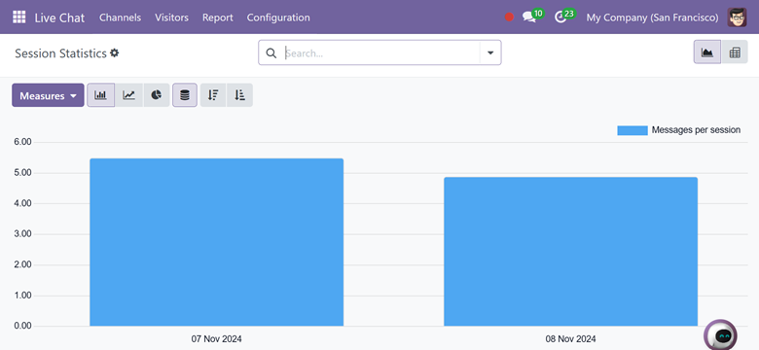
Task: Click the 08 Nov 2024 axis label
Action: pos(570,339)
